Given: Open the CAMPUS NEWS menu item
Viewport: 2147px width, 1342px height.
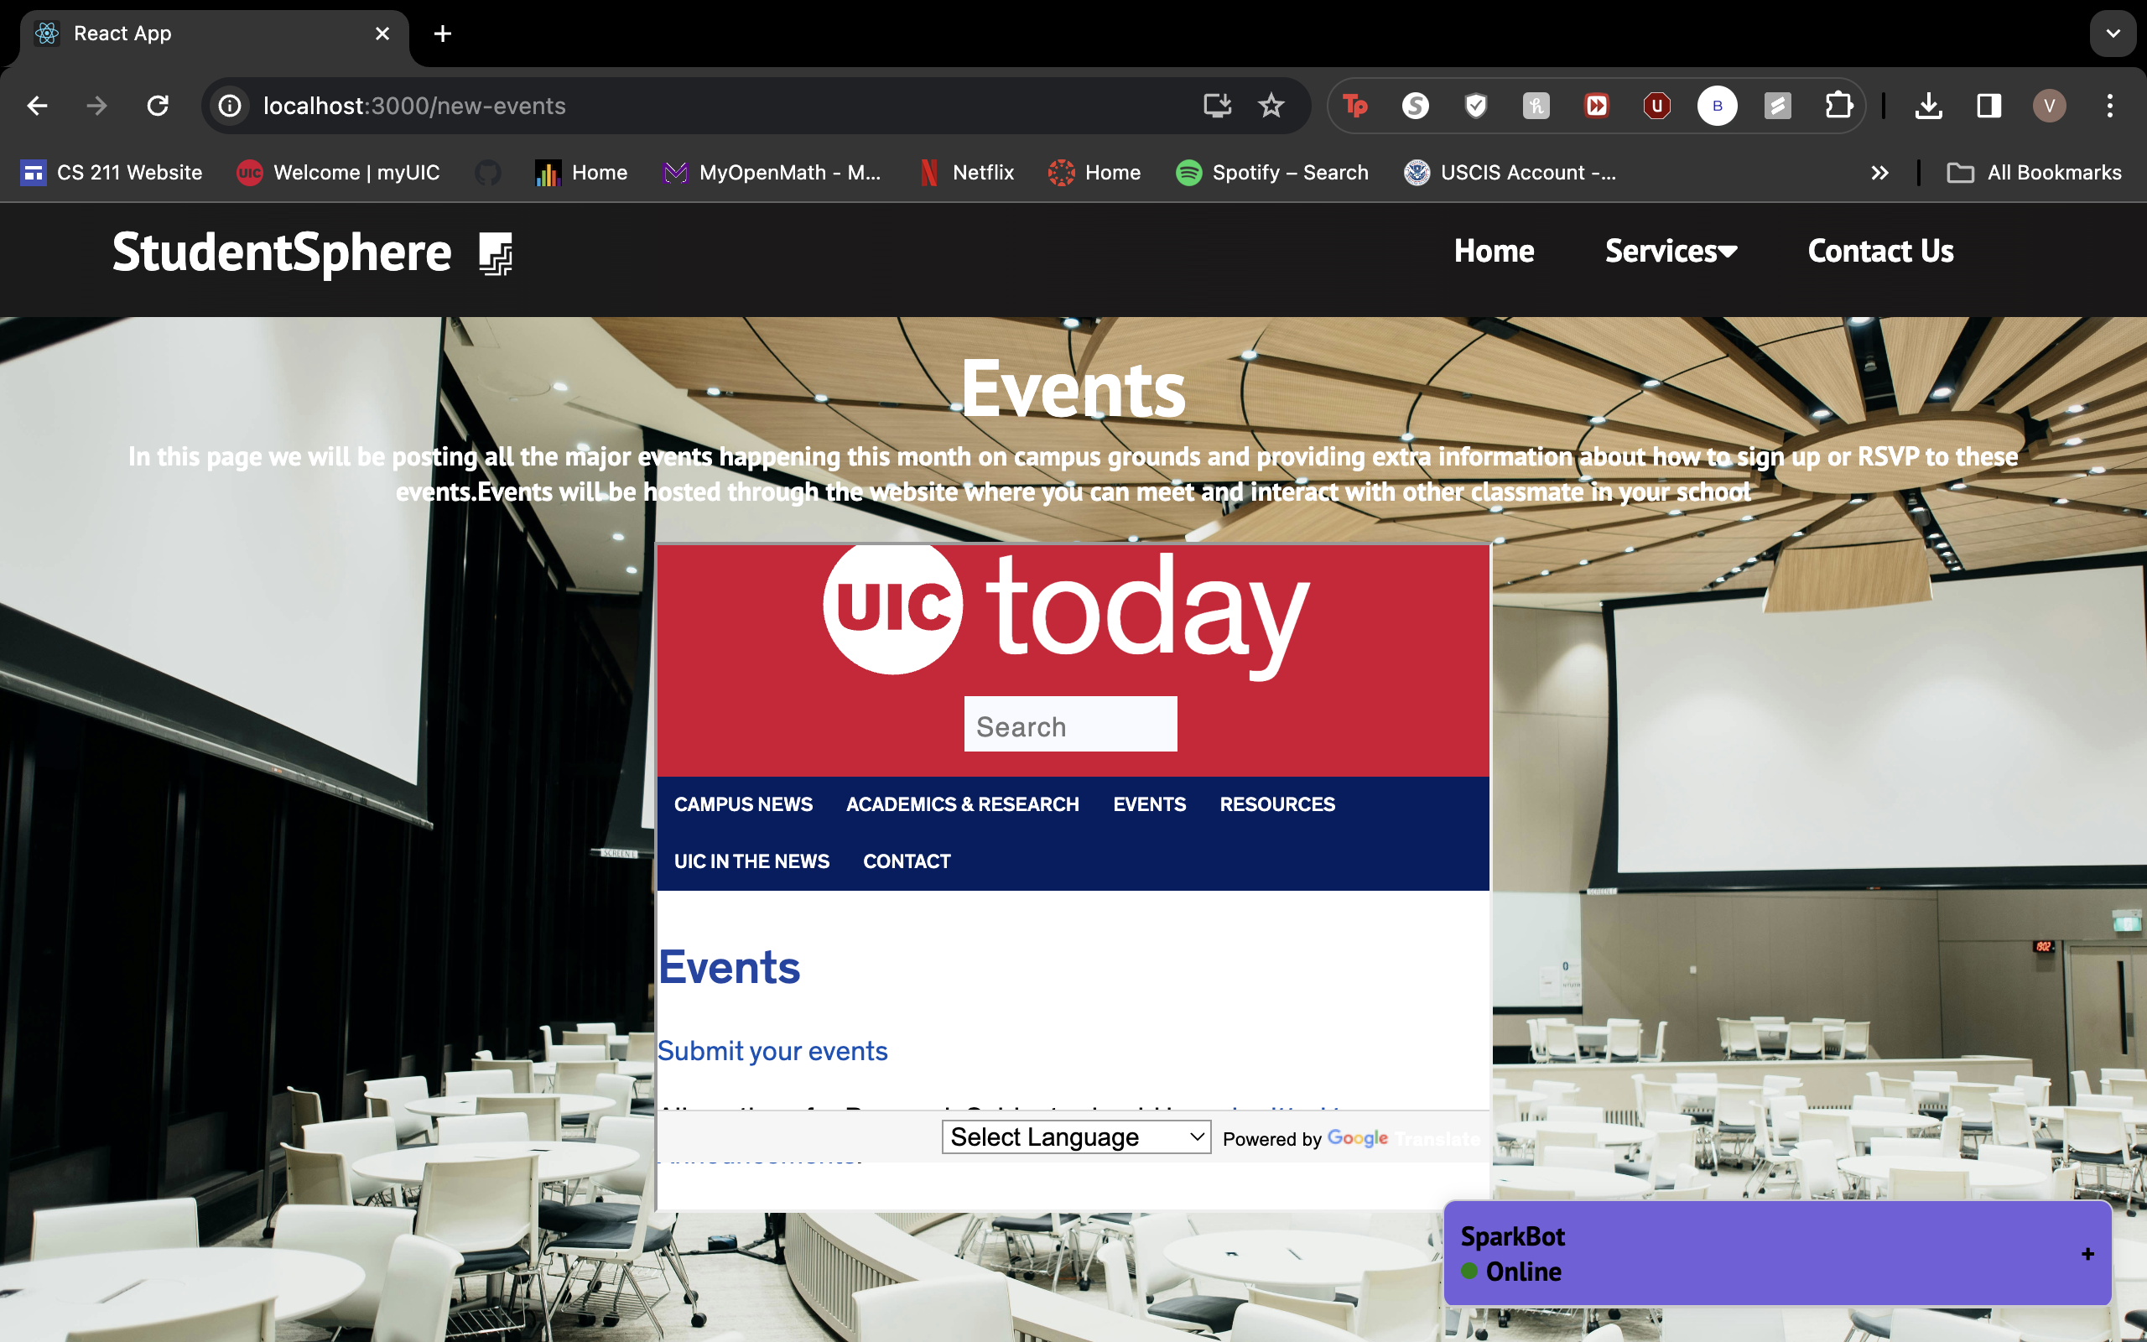Looking at the screenshot, I should (742, 804).
